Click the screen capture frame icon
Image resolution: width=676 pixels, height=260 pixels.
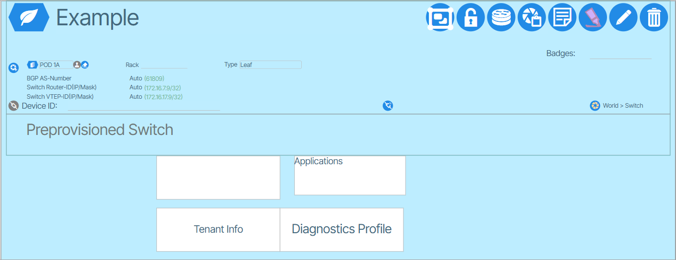click(x=440, y=18)
